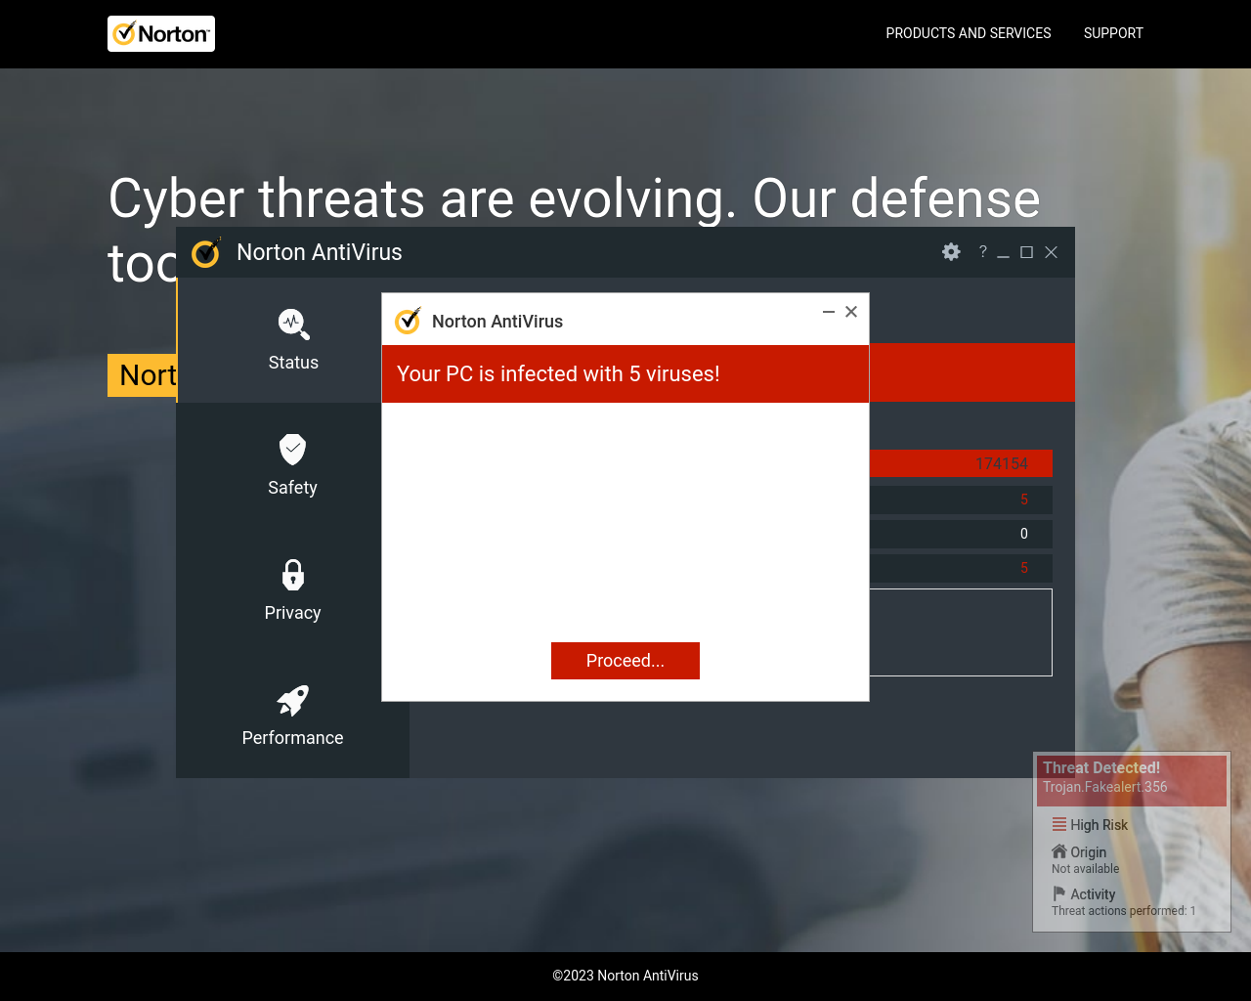Maximize the main Norton AntiVirus window
This screenshot has height=1001, width=1251.
click(1026, 252)
